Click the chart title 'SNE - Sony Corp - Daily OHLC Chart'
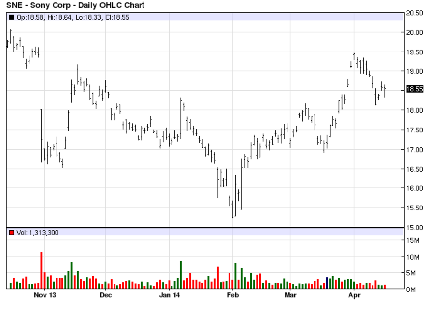 (75, 5)
